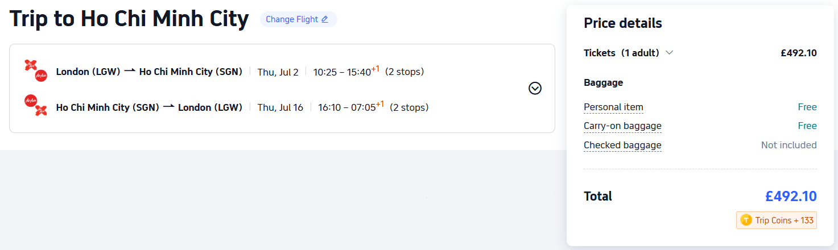The image size is (838, 250).
Task: Select the outbound "(2 stops)" label
Action: (x=404, y=72)
